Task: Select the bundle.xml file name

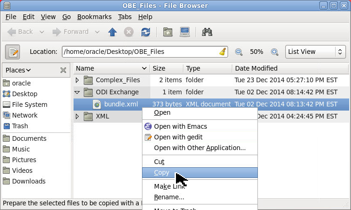Action: 121,105
